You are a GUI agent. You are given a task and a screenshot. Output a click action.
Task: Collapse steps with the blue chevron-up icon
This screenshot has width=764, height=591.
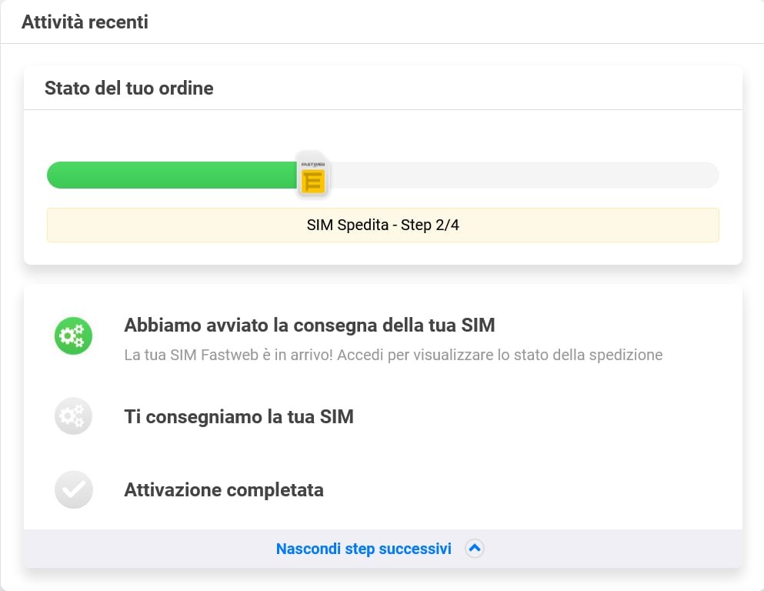point(474,549)
